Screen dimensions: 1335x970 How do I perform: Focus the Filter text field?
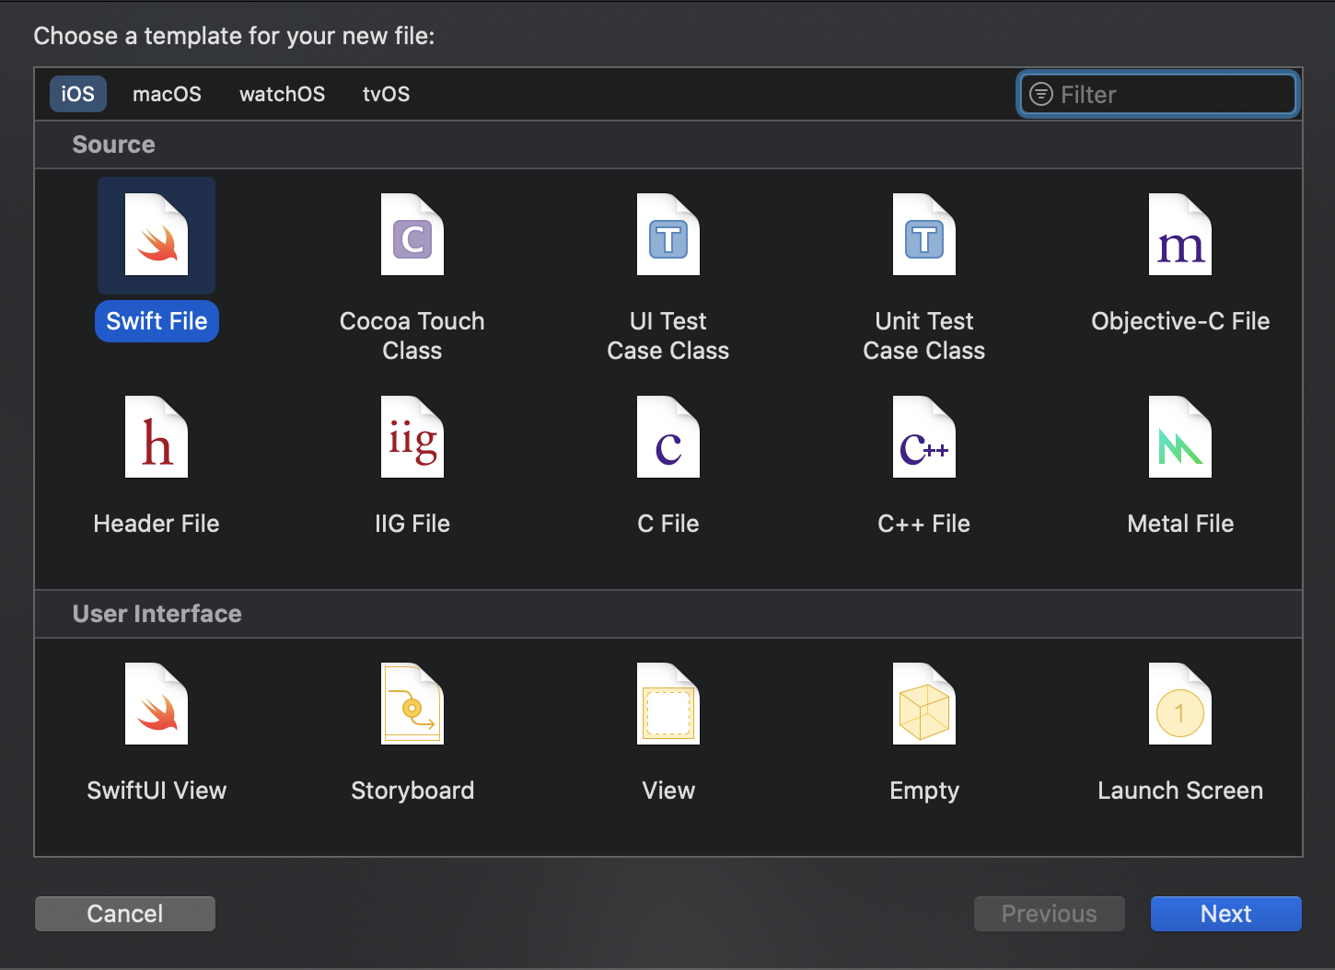1158,94
